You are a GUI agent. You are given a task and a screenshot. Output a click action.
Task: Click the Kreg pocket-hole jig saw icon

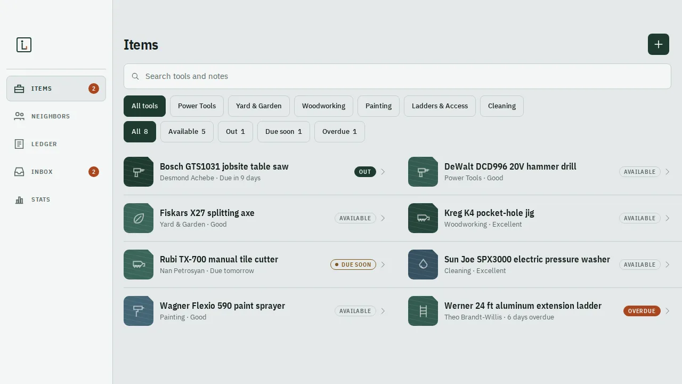click(423, 218)
